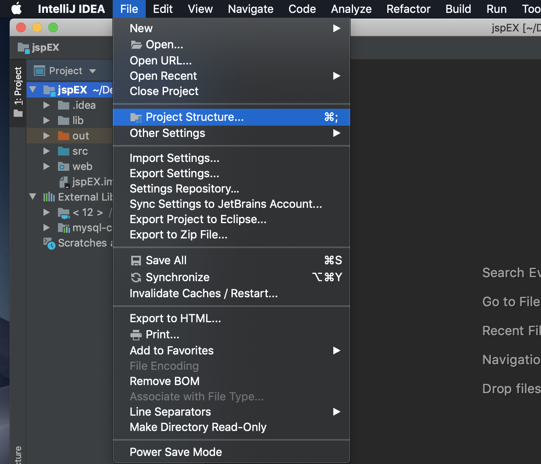
Task: Open the Add to Favorites submenu
Action: coord(231,350)
